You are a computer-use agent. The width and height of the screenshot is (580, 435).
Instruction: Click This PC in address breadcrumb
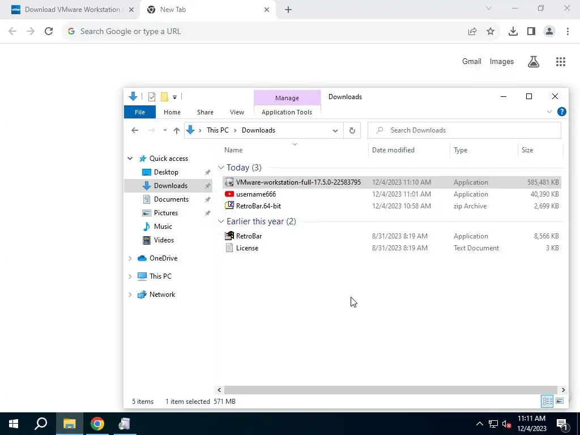click(217, 130)
